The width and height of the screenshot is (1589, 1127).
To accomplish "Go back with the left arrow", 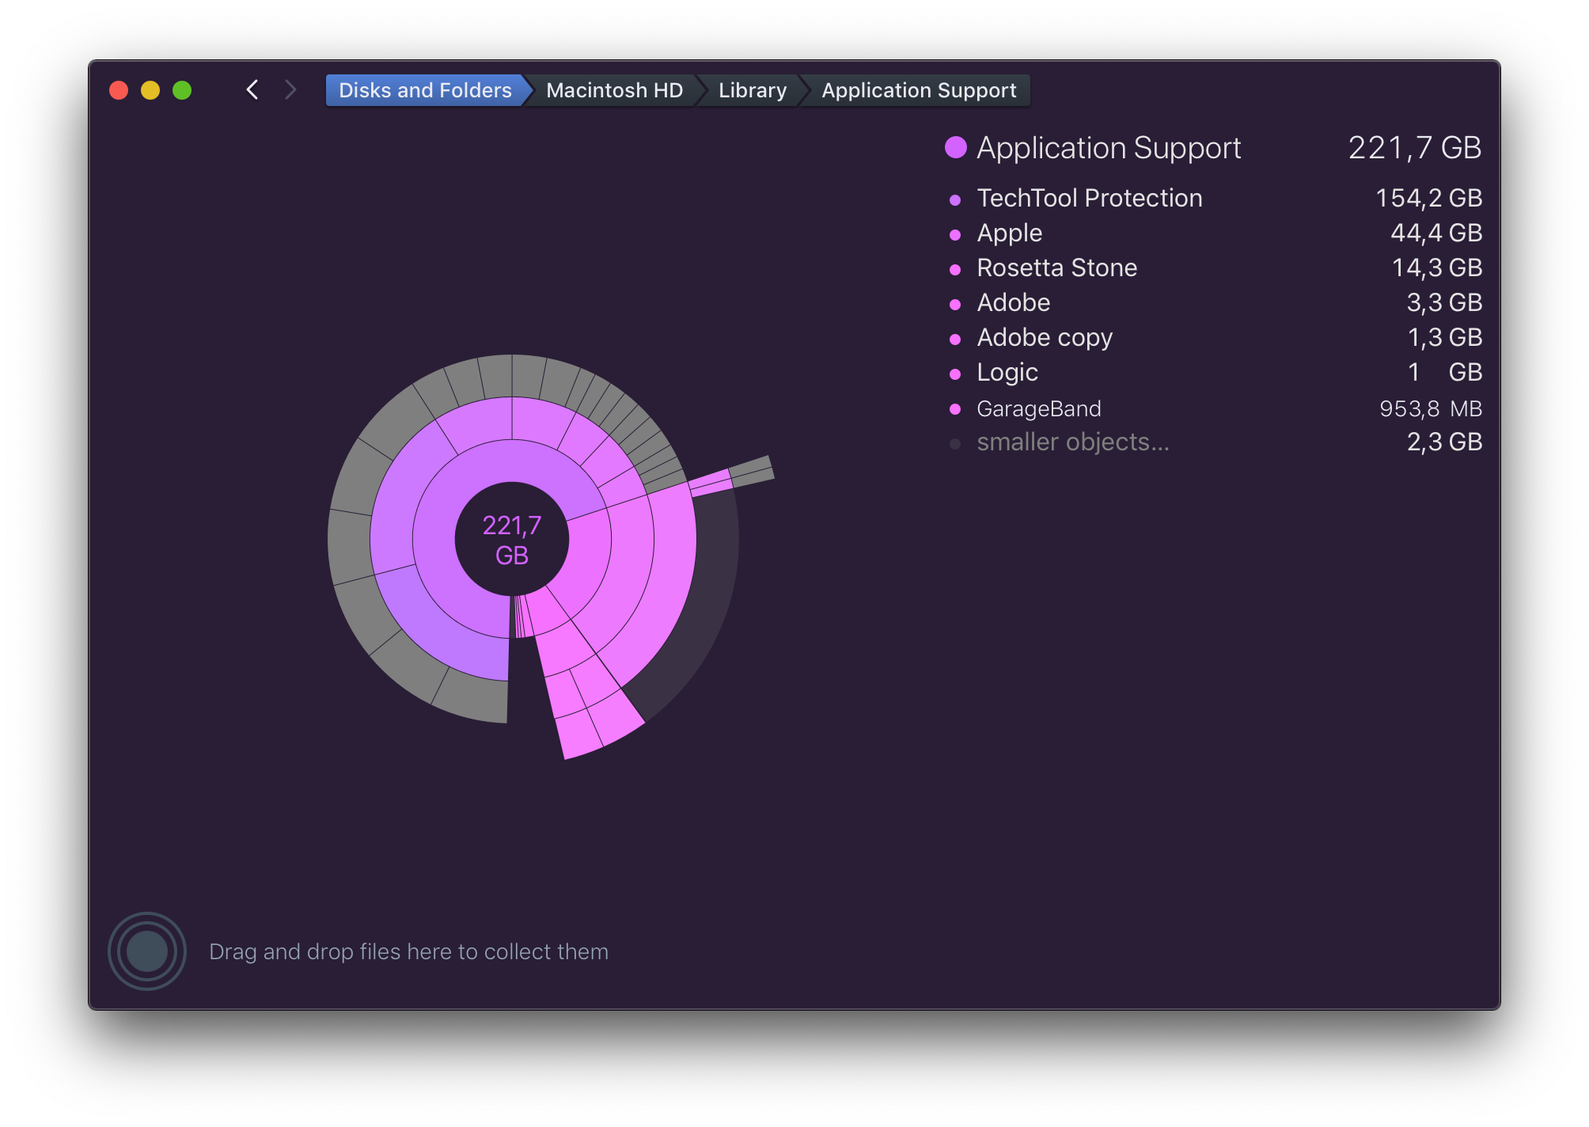I will [252, 90].
